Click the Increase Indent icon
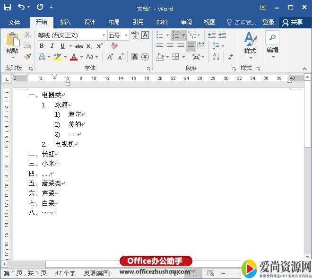Image resolution: width=312 pixels, height=279 pixels. point(222,35)
